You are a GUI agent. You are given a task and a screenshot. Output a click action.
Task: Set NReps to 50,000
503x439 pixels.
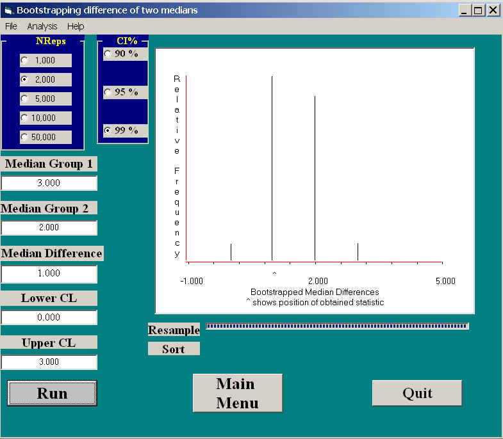25,137
